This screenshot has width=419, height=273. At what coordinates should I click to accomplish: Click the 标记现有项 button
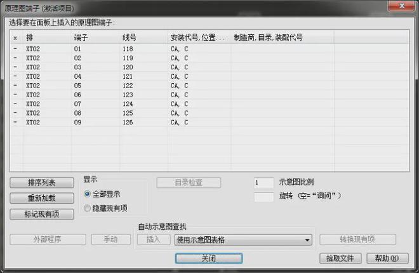coord(42,214)
